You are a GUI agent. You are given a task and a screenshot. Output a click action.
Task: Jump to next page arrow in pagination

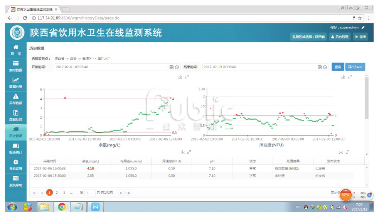121,193
